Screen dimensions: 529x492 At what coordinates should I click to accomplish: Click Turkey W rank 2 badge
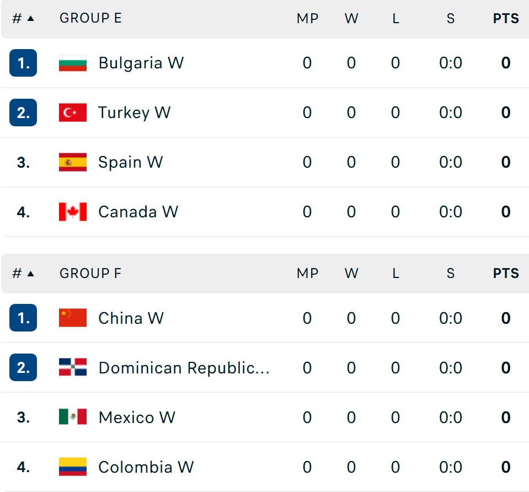click(23, 113)
